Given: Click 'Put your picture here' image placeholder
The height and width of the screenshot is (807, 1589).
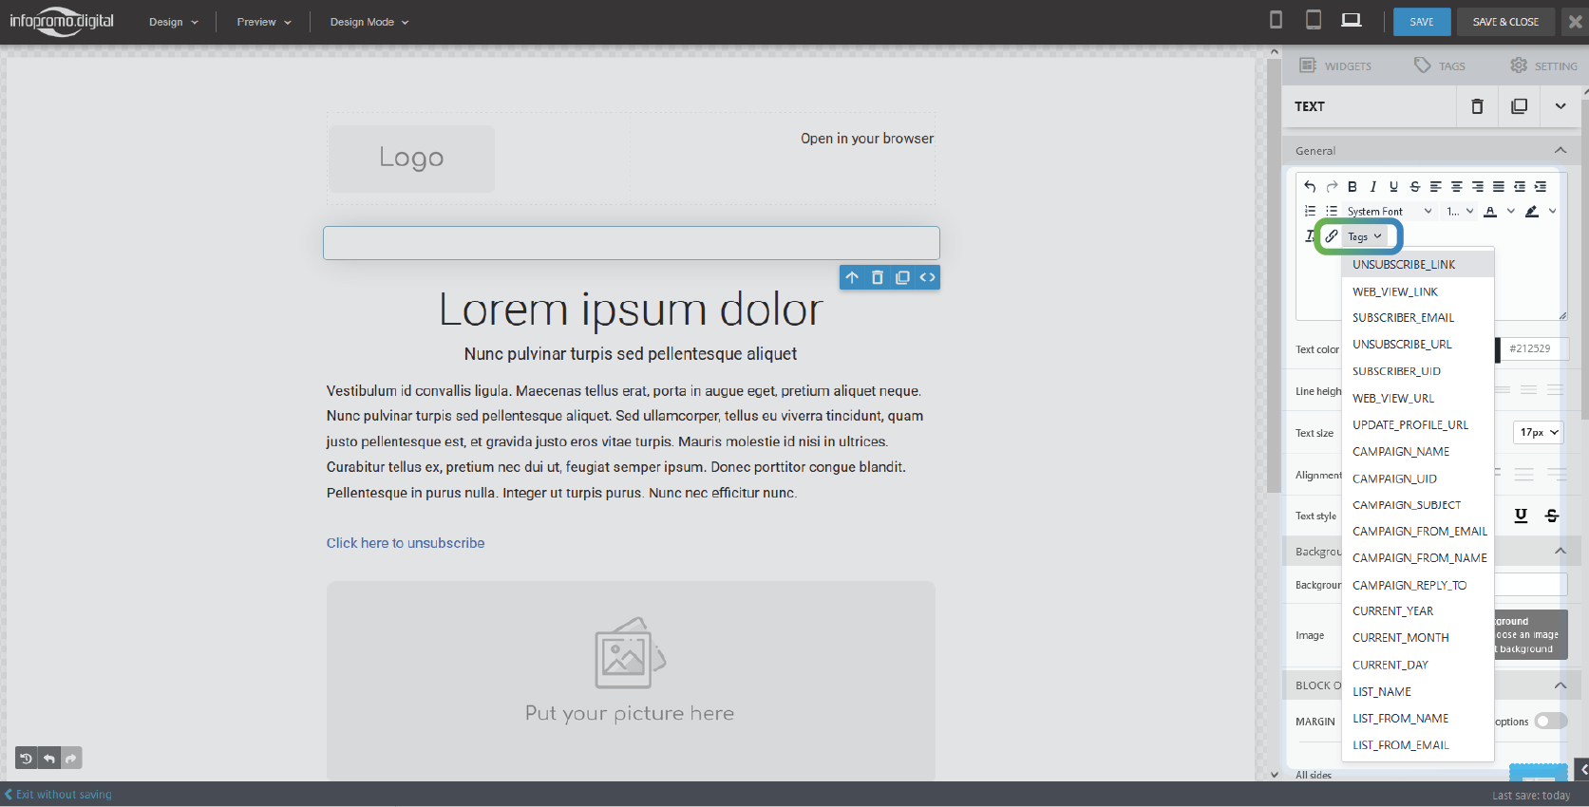Looking at the screenshot, I should coord(631,680).
